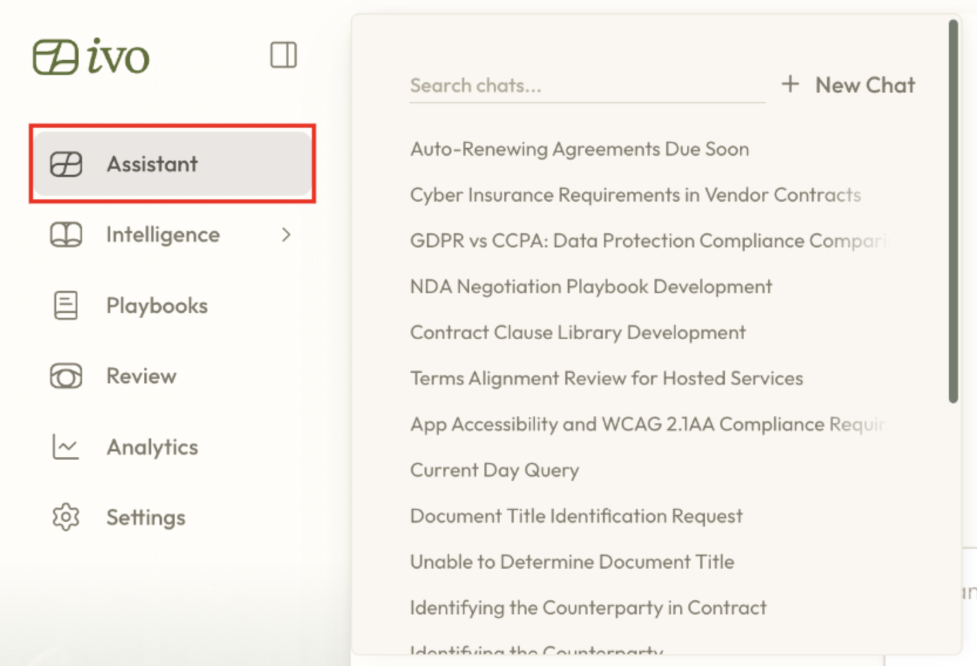Screen dimensions: 977x666
Task: Click the Intelligence book icon
Action: (66, 235)
